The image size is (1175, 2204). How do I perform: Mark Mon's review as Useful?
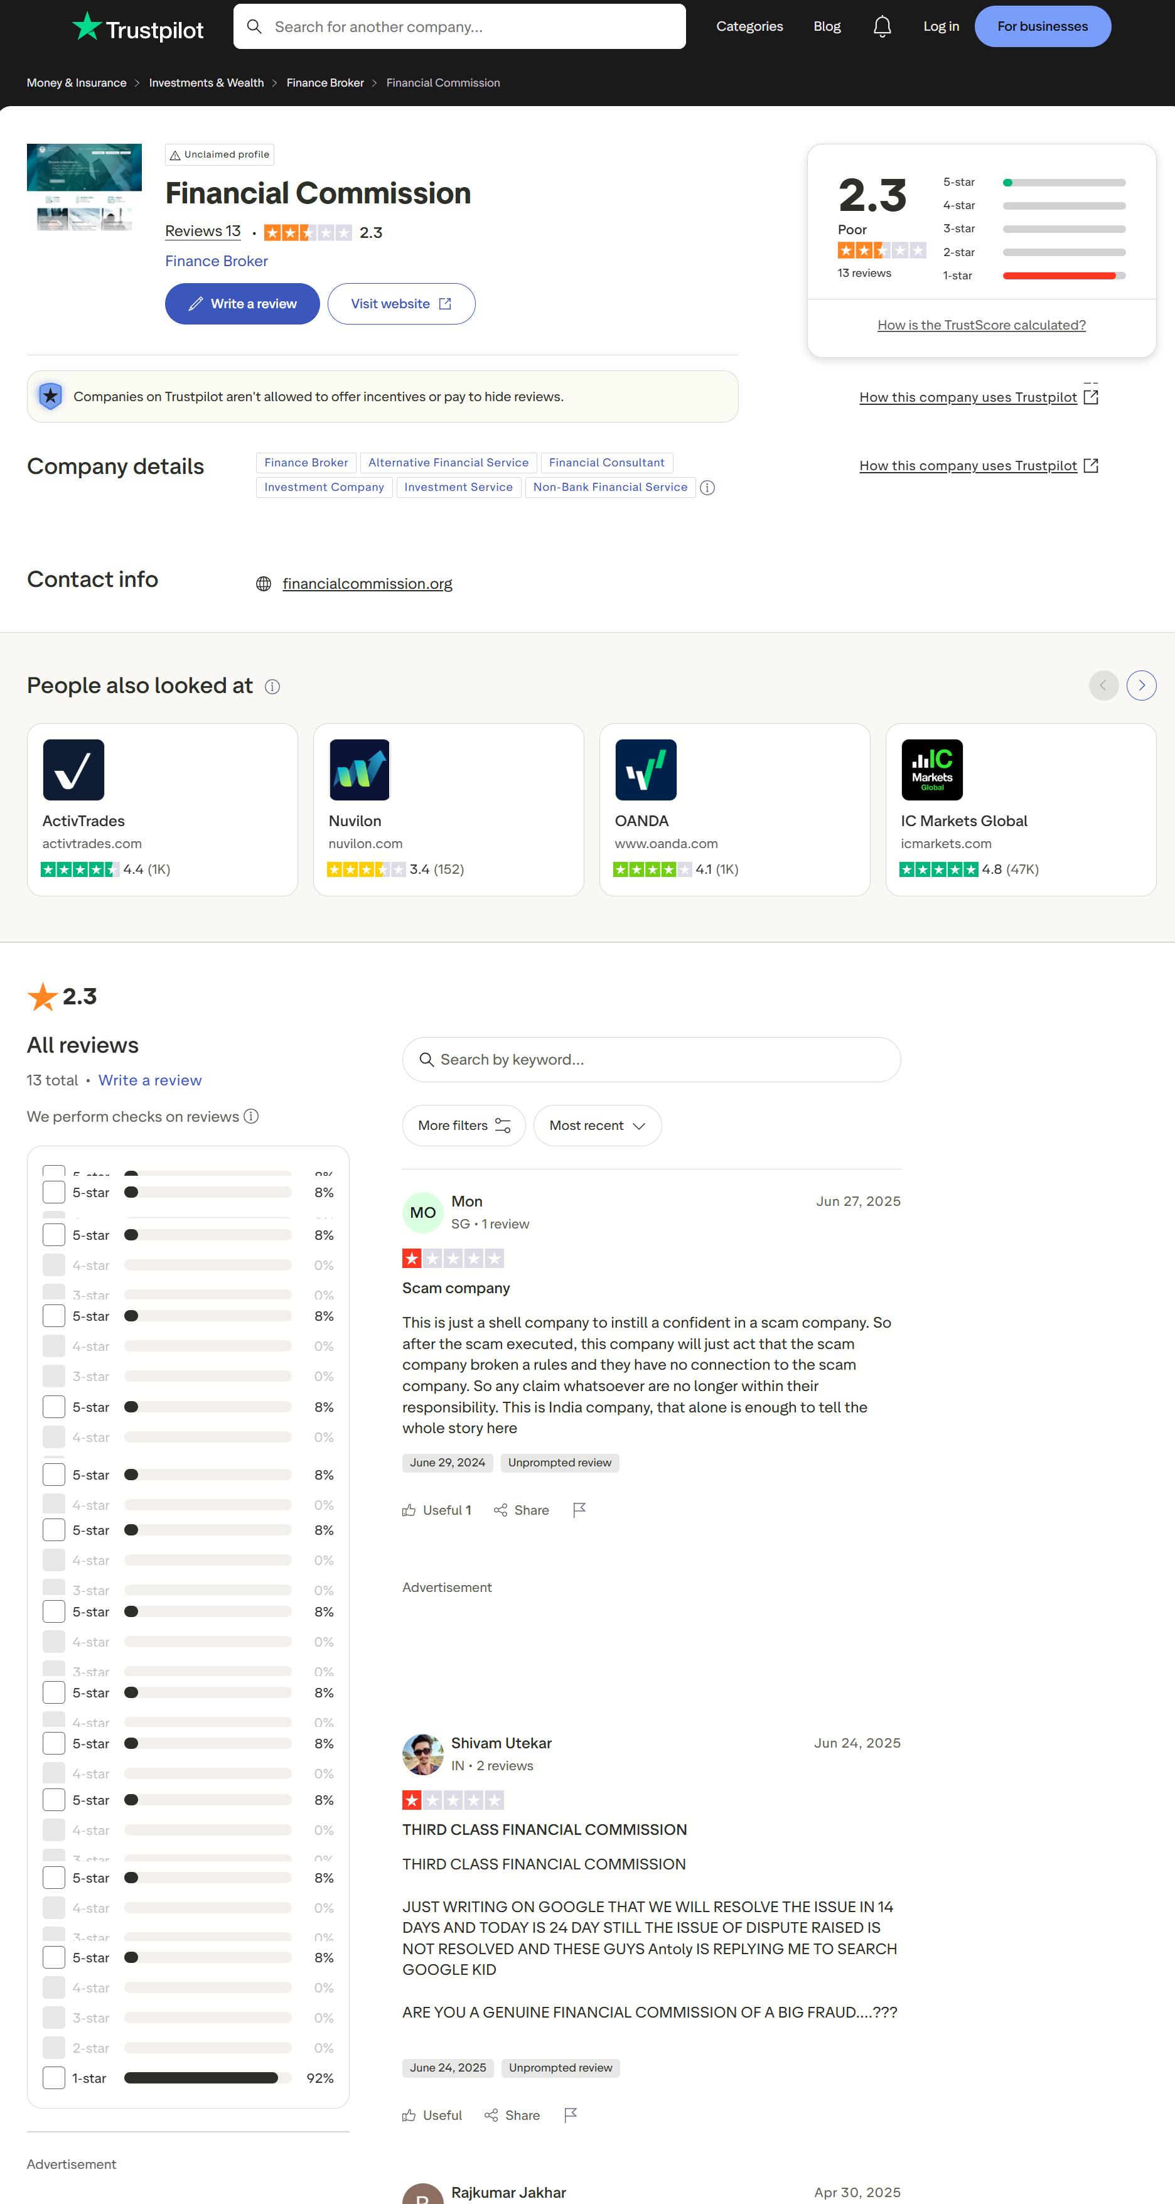436,1510
